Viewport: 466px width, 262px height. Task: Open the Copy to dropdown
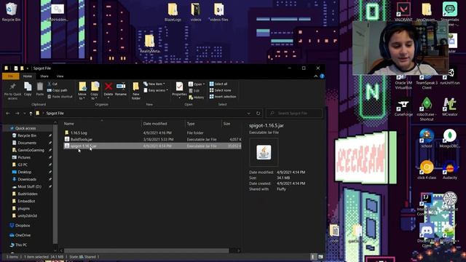(95, 91)
